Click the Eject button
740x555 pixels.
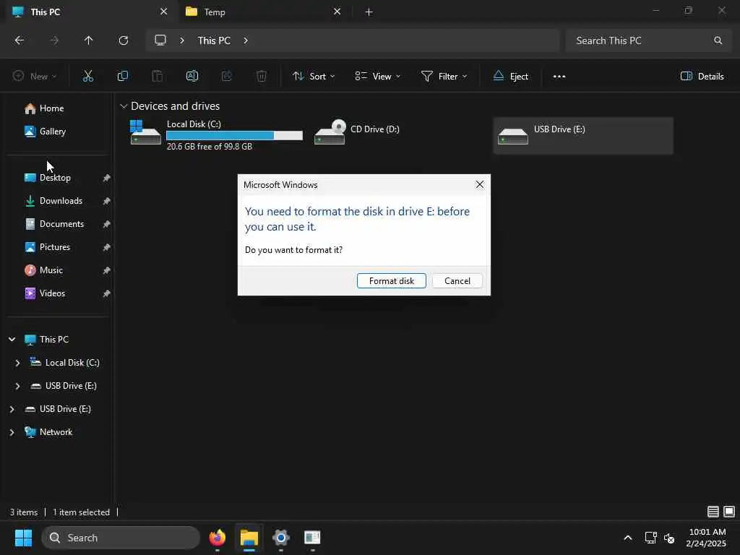511,76
